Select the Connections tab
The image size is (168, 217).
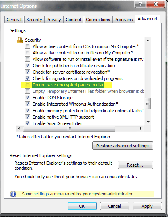tap(98, 20)
